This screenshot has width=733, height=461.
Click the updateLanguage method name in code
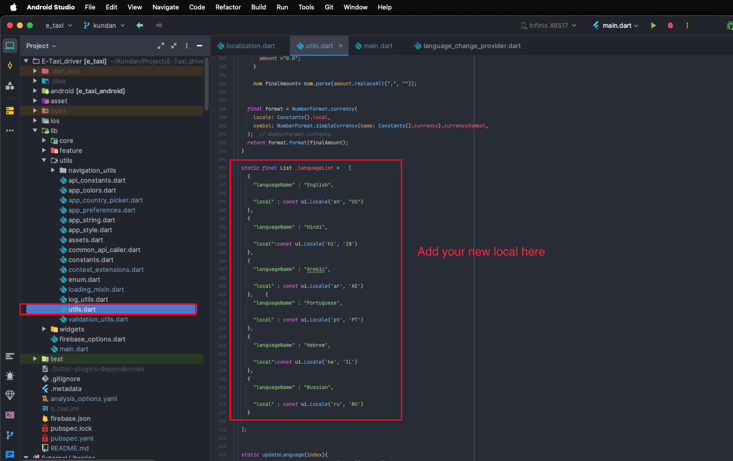[x=283, y=455]
